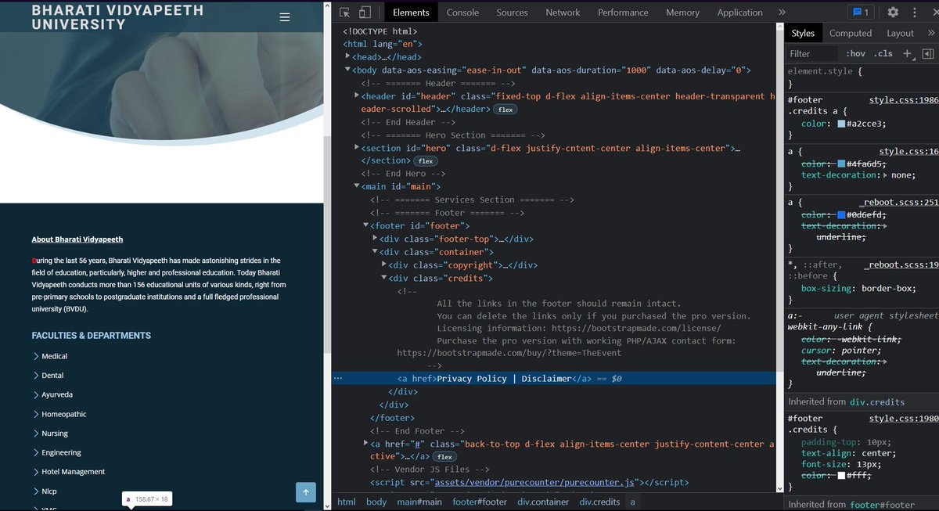Open style.css:16 source link

[x=908, y=152]
